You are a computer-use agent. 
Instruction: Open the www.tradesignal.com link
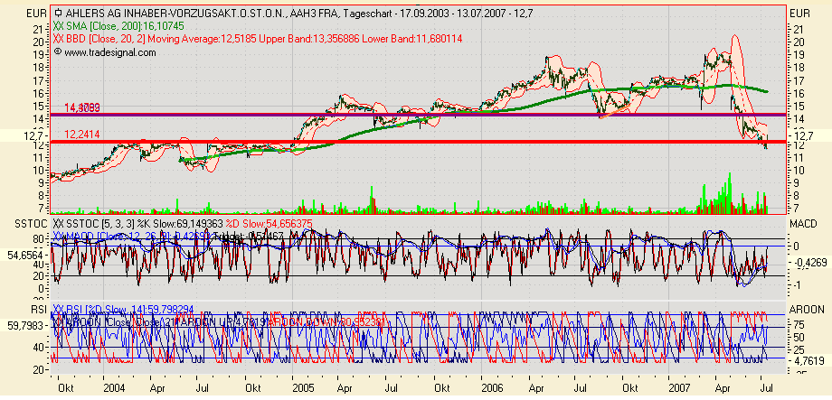109,52
